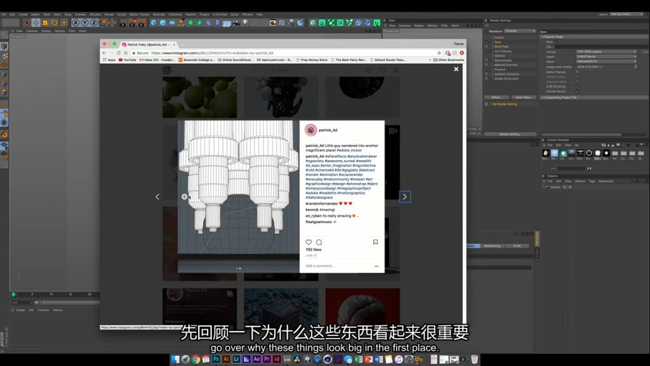
Task: Select the Rotate tool in toolbar
Action: (x=55, y=23)
